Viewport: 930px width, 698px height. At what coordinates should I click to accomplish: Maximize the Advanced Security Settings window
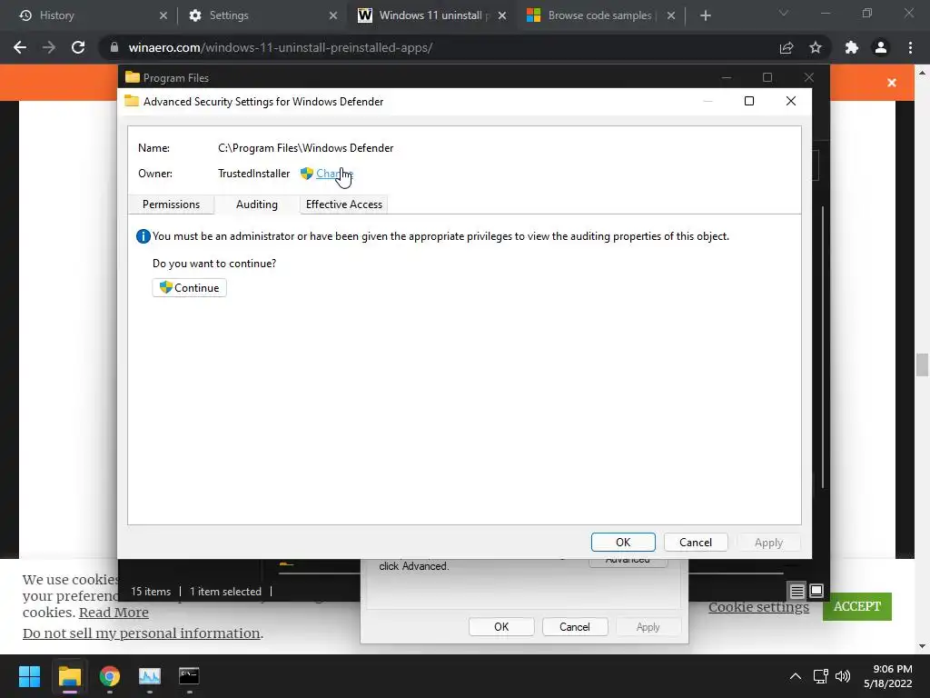[x=749, y=101]
